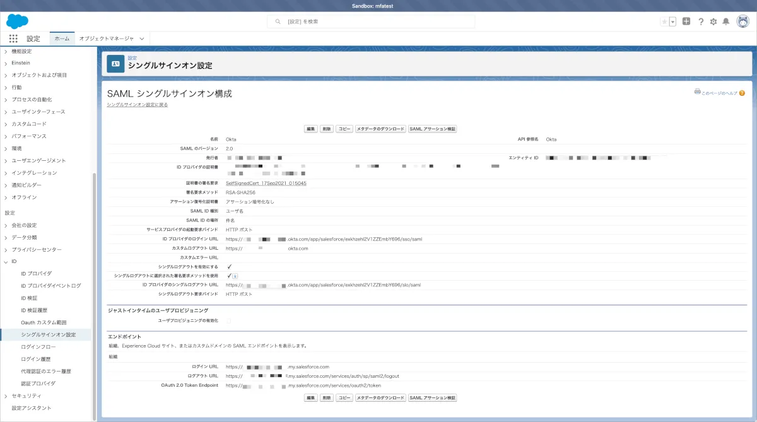Click the favorites star icon
Screen dimensions: 757x422
[664, 21]
